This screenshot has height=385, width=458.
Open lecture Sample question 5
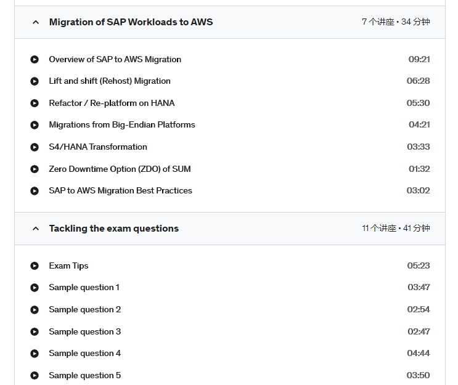tap(85, 375)
